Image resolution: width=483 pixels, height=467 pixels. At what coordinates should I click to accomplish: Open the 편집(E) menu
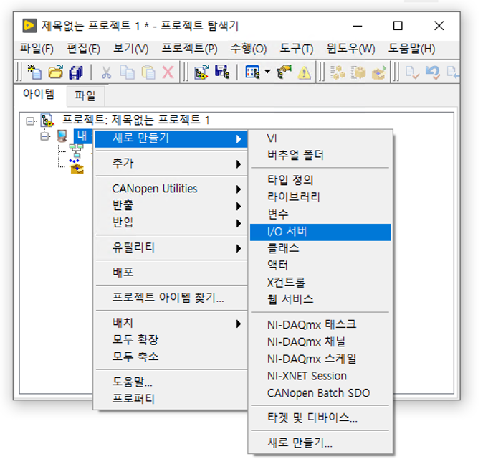83,49
